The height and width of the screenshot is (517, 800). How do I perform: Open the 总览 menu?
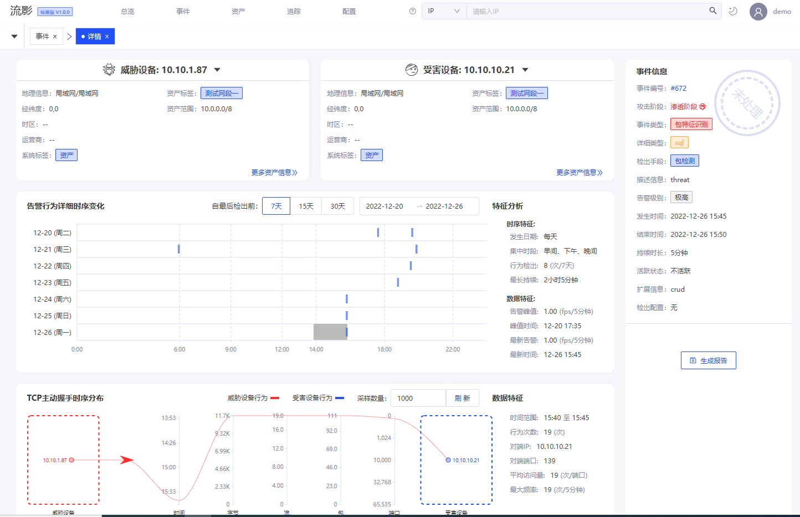click(x=127, y=11)
